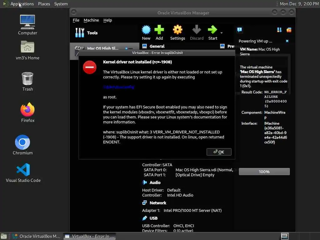Click 'Intel PRO/1000 MT Server (NAT)' adapter text
The height and width of the screenshot is (240, 320).
[192, 210]
